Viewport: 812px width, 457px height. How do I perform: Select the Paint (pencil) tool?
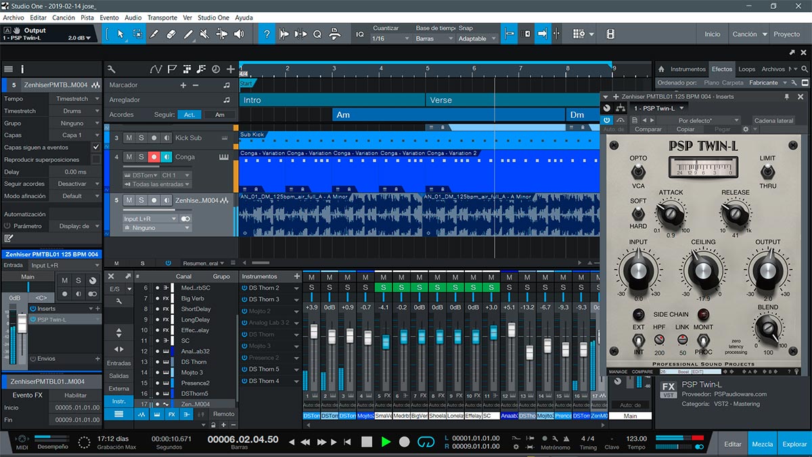[188, 34]
